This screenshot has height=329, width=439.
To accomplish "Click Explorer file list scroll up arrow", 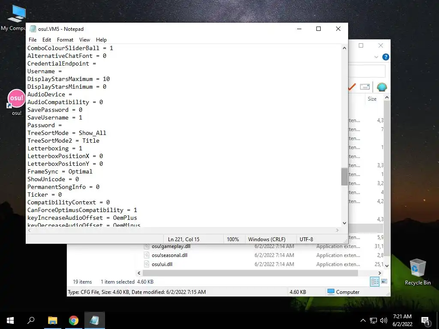I will 387,98.
